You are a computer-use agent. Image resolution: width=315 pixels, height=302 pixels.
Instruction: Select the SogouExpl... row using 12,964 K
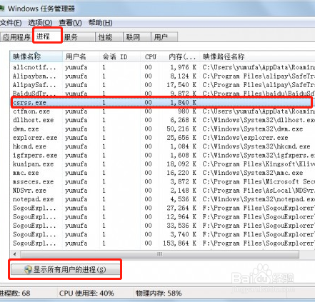[163, 217]
